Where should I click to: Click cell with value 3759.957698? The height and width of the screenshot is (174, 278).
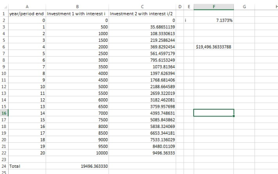tap(142, 106)
